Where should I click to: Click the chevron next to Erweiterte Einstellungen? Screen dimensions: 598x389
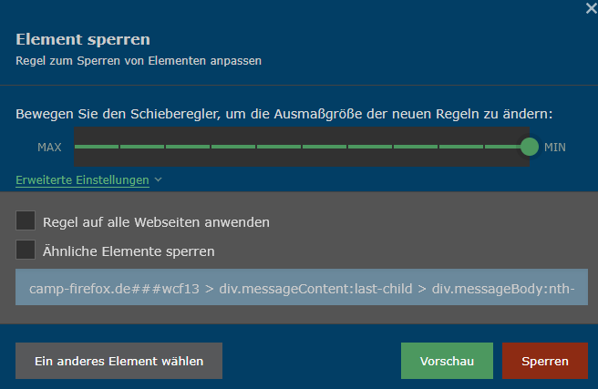pos(159,180)
